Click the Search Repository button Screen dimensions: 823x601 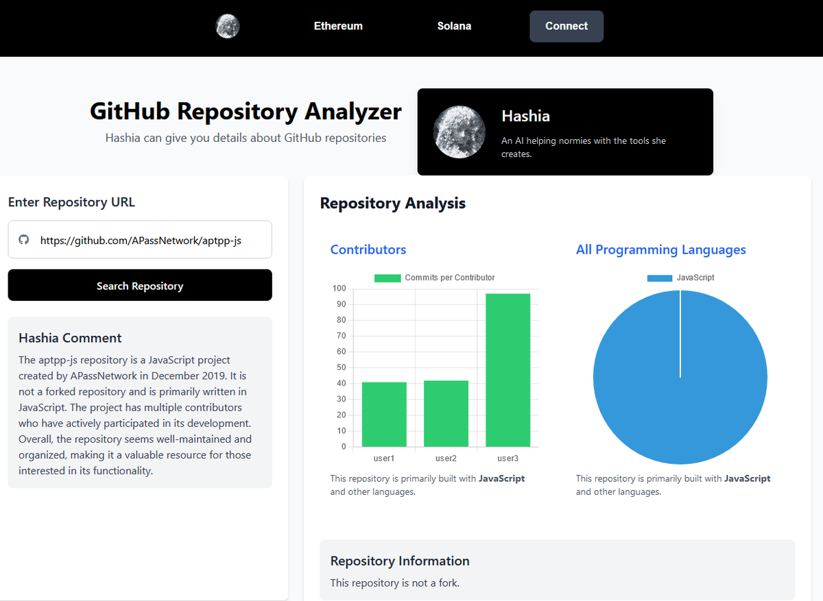coord(140,285)
